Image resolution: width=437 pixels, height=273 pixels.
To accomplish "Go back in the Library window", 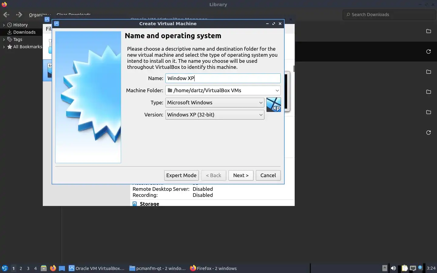I will point(6,15).
